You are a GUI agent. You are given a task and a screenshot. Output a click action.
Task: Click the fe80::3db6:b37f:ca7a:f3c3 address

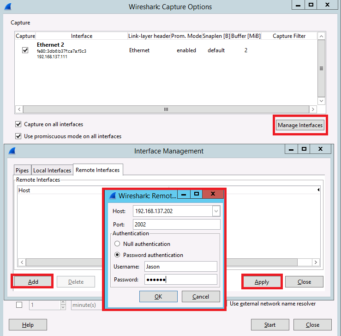(61, 51)
